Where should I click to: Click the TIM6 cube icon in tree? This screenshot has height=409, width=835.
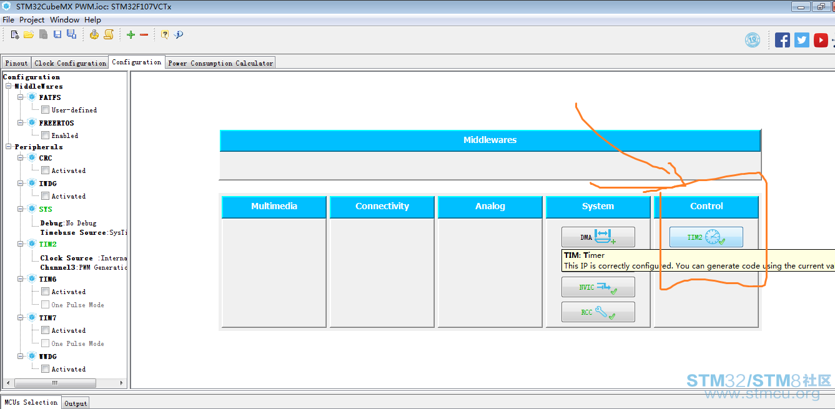tap(32, 279)
